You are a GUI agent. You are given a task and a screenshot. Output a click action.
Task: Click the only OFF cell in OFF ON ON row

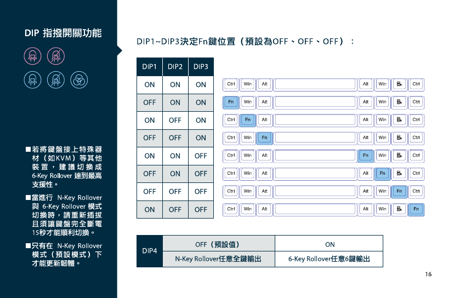(x=149, y=102)
